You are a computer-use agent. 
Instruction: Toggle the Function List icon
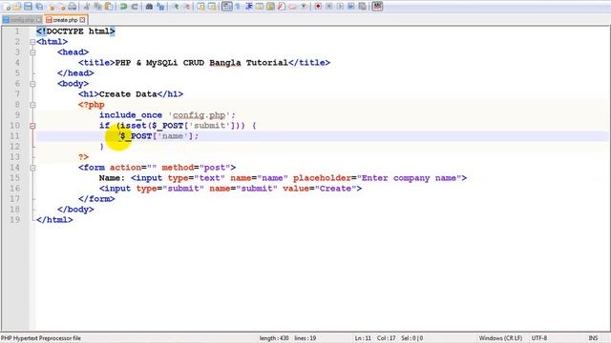pos(281,7)
